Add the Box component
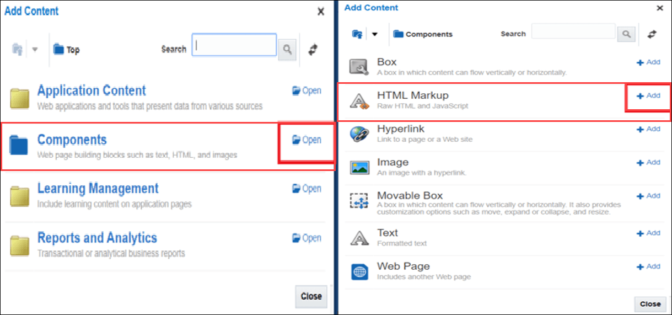This screenshot has width=672, height=315. (648, 62)
